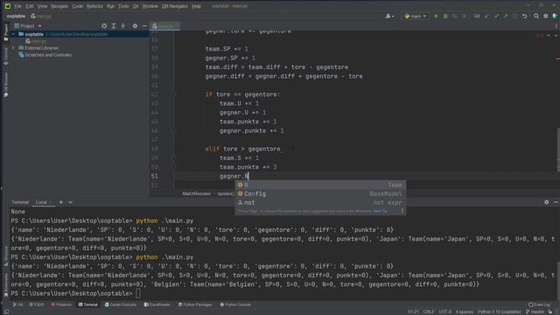560x315 pixels.
Task: Commit changes with green checkmark icon
Action: tap(496, 16)
